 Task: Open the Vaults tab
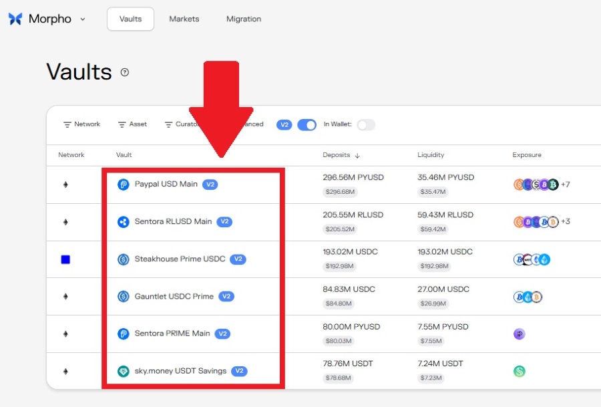130,19
